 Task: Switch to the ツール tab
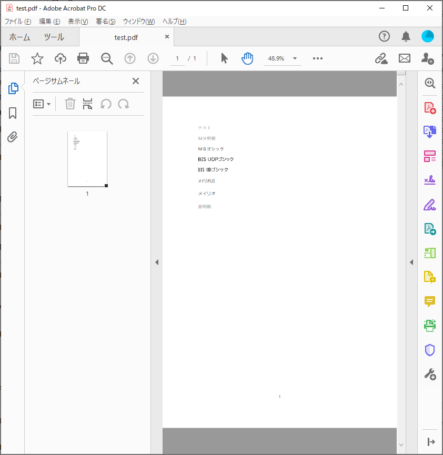(x=54, y=37)
